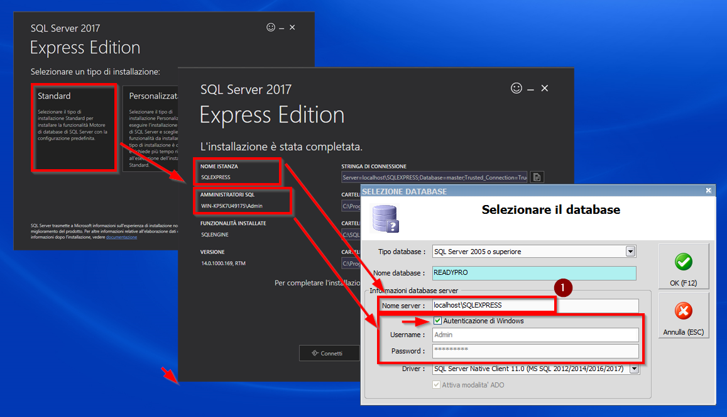This screenshot has width=727, height=417.
Task: Click the SQLEXPRESS instance name text
Action: point(216,177)
